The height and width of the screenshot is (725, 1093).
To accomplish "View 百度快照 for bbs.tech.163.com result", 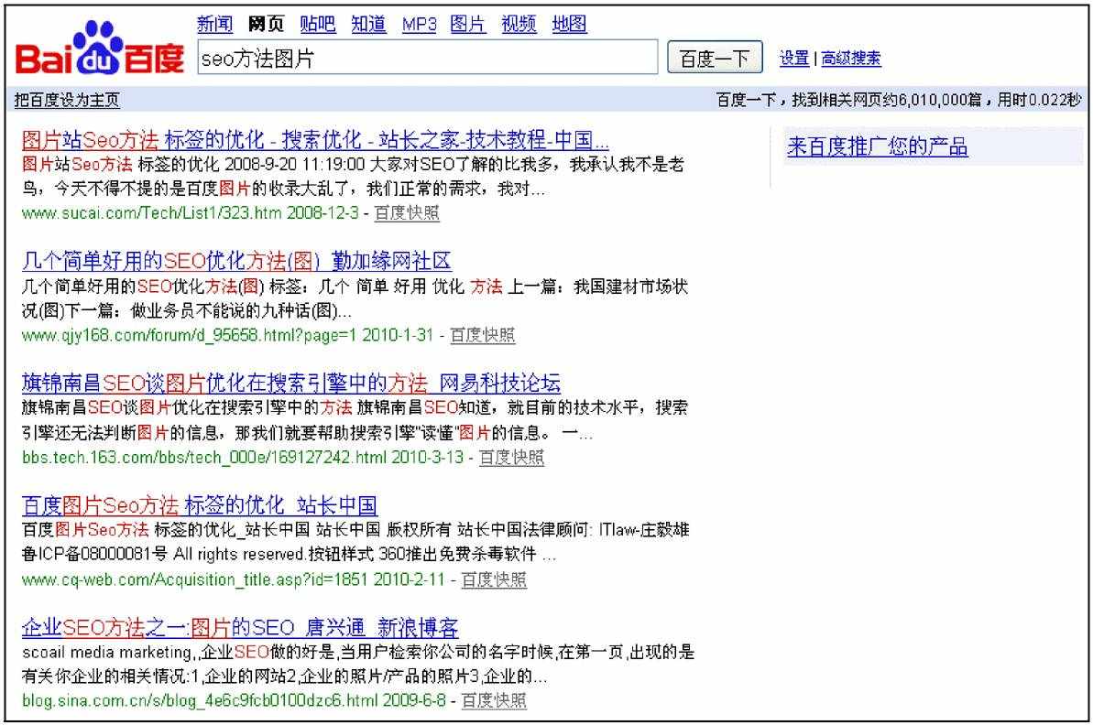I will point(511,458).
